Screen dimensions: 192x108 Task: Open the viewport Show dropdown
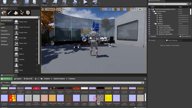point(64,9)
